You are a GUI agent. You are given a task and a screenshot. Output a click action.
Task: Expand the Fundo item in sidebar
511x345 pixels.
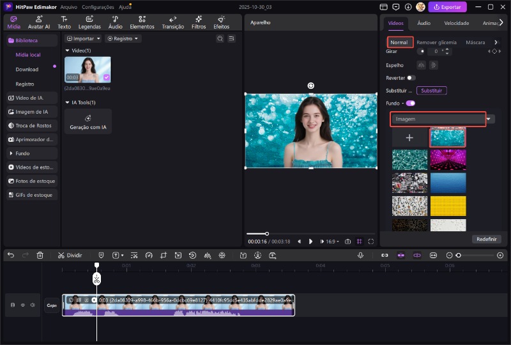point(32,153)
